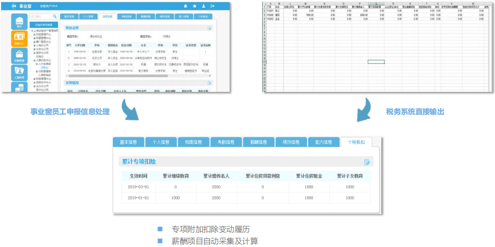Expand the 上海分公司 tree node

[35, 45]
